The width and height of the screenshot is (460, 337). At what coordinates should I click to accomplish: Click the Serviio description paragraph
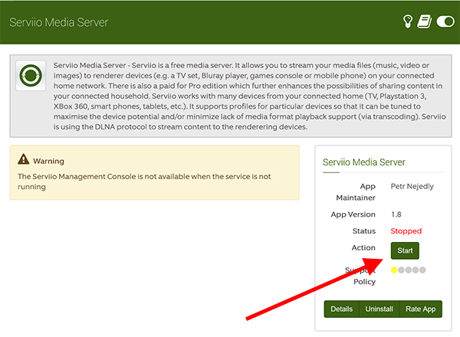(249, 96)
